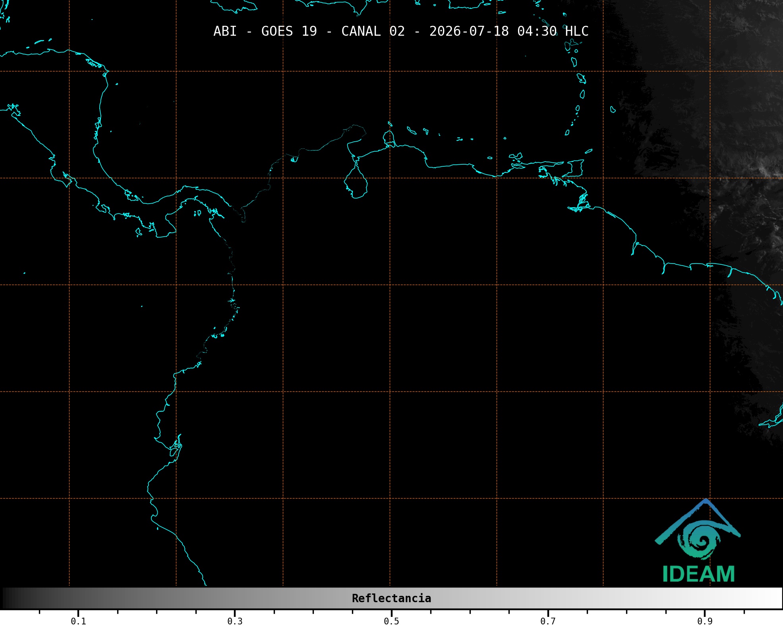Click the 0.5 value on the colorbar scale
783x626 pixels.
coord(391,621)
